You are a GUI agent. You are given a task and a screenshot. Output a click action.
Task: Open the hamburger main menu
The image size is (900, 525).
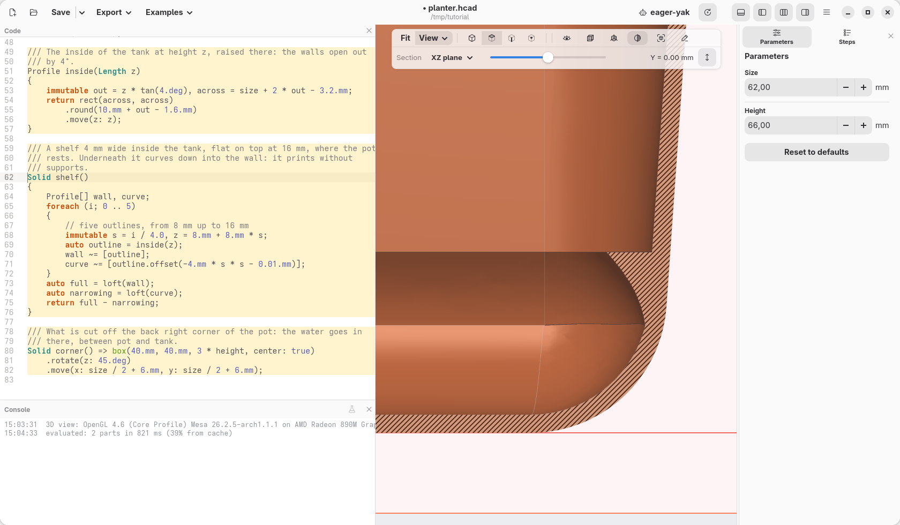tap(827, 12)
